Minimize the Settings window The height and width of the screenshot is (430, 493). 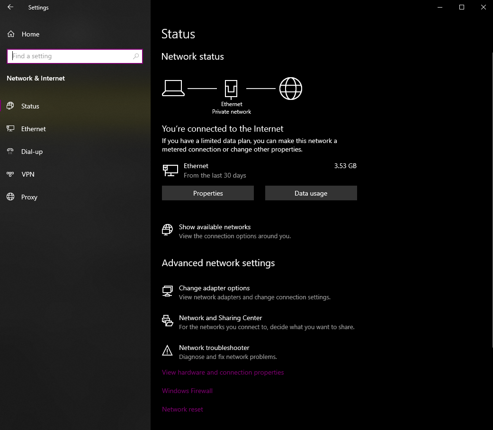point(440,7)
